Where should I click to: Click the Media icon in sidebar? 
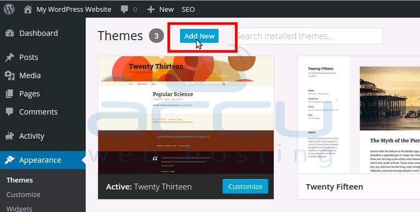pyautogui.click(x=10, y=75)
